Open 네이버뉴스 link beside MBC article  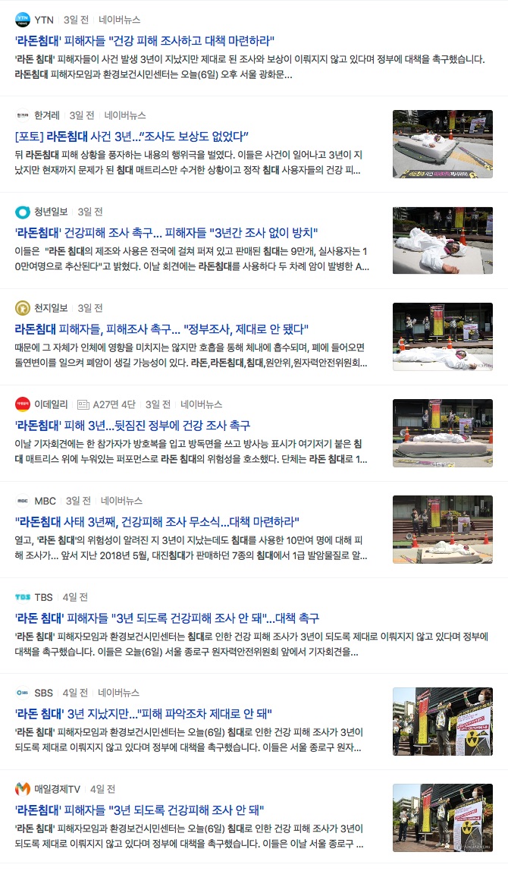tap(121, 501)
